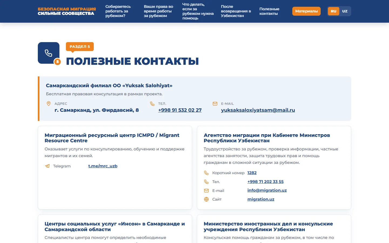389x243 pixels.
Task: Call phone number +998 91 532 02 27
Action: coord(180,110)
